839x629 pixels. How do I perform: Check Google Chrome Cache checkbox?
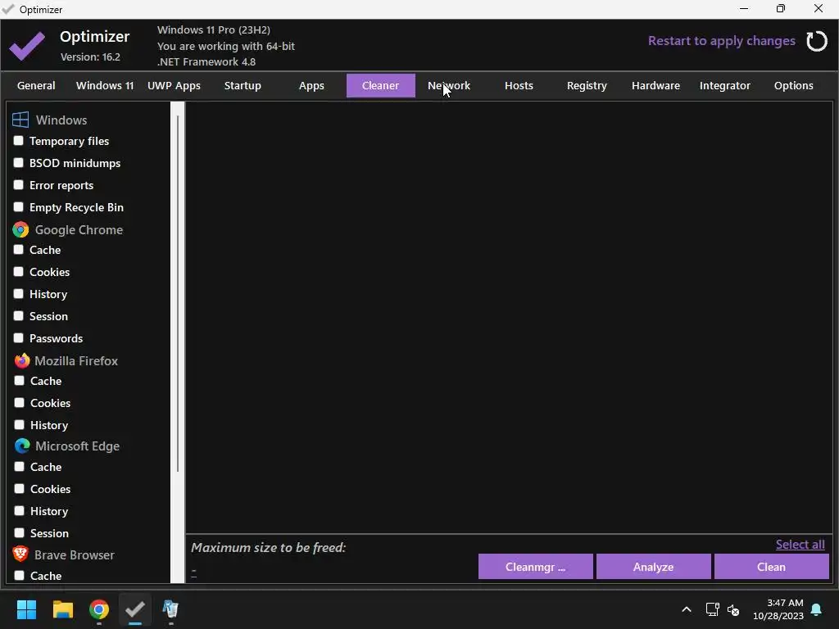coord(19,249)
